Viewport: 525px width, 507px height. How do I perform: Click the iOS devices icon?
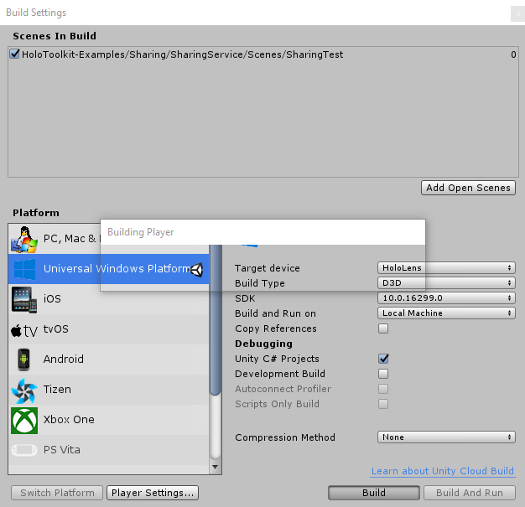tap(24, 299)
